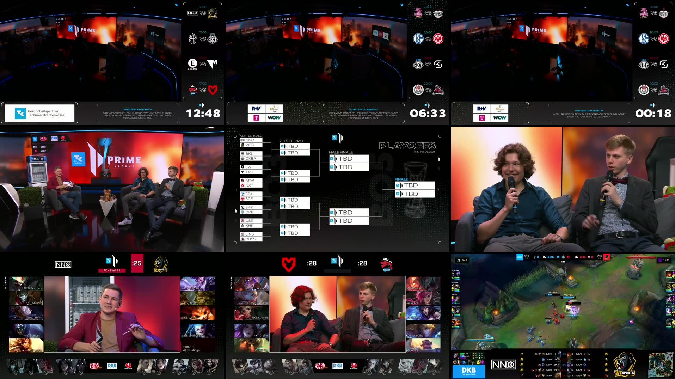The width and height of the screenshot is (675, 379).
Task: Click the MOUZ logo in the :28 draft header
Action: click(288, 264)
